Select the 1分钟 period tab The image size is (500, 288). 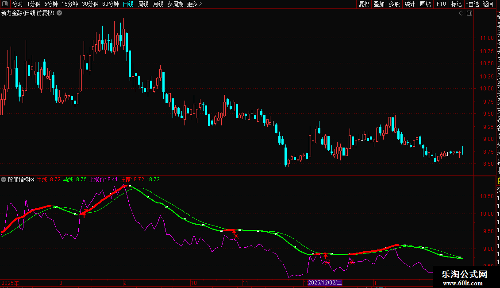pyautogui.click(x=34, y=4)
